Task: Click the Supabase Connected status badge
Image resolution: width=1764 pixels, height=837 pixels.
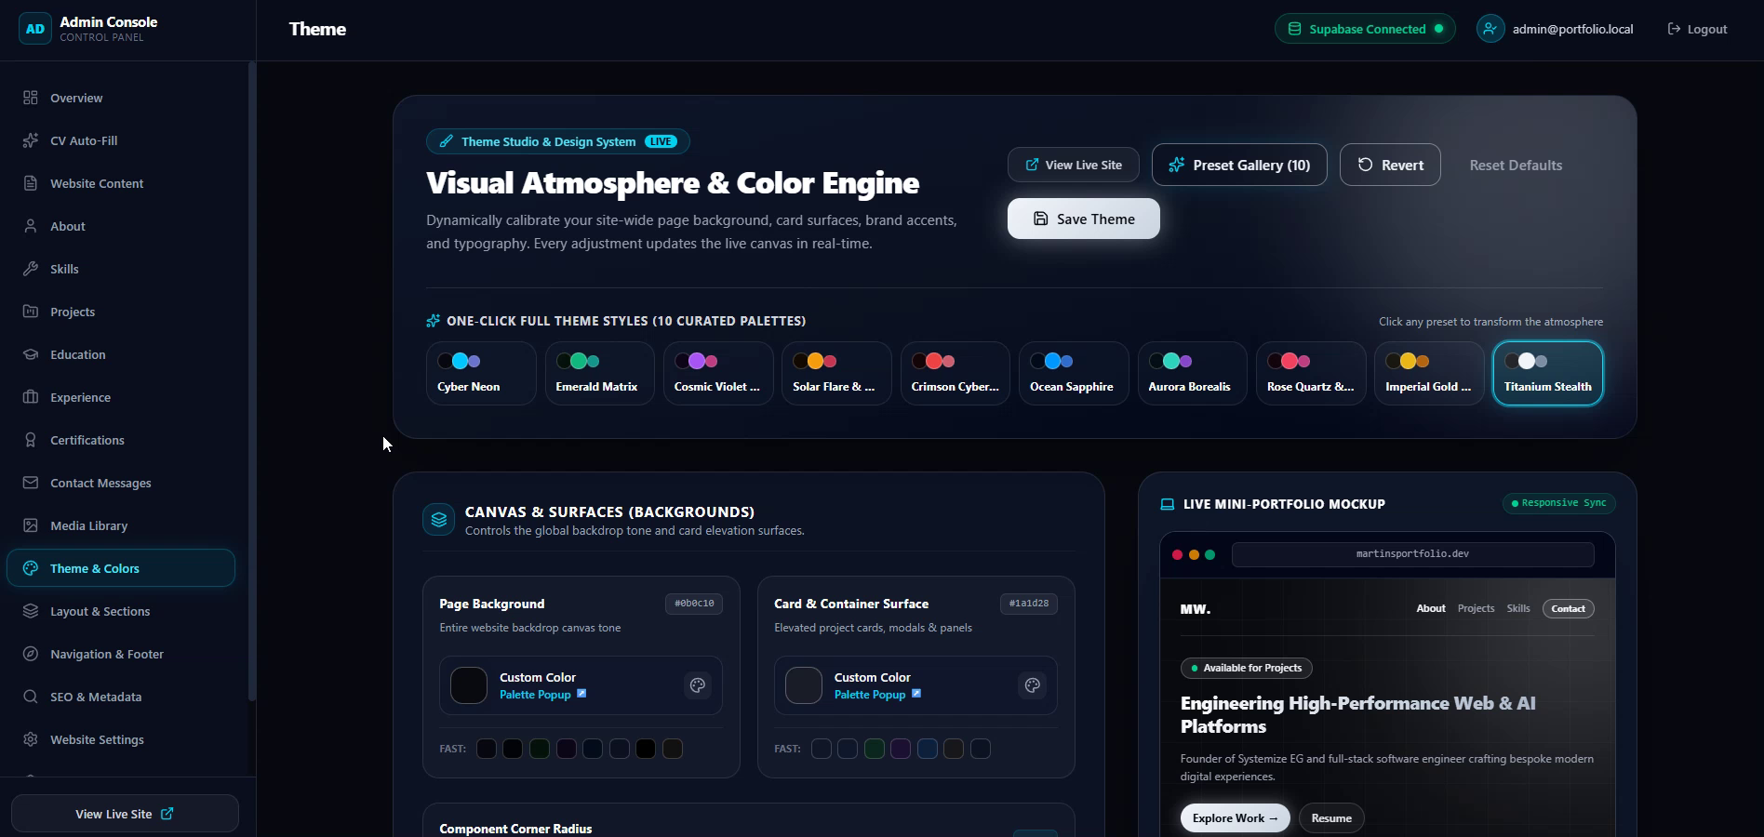Action: pyautogui.click(x=1365, y=29)
